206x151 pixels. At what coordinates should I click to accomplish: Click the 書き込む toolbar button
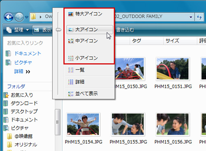click(x=125, y=30)
